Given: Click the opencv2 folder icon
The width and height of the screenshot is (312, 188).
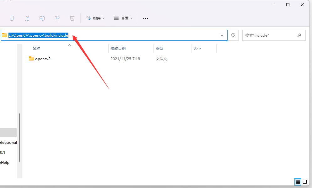Looking at the screenshot, I should (31, 58).
